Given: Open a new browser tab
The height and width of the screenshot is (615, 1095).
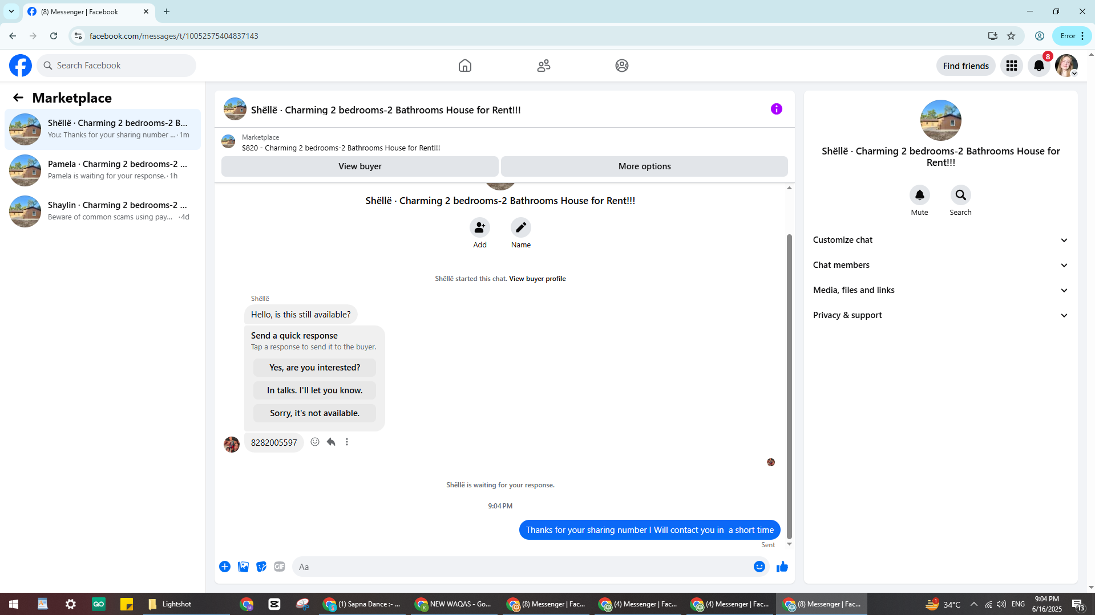Looking at the screenshot, I should pos(167,11).
